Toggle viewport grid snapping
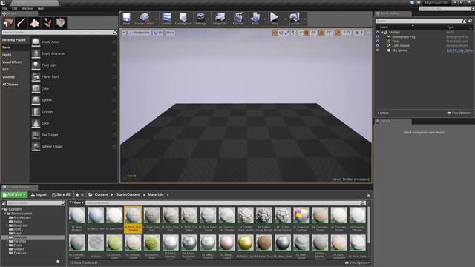This screenshot has width=475, height=267. coord(307,33)
